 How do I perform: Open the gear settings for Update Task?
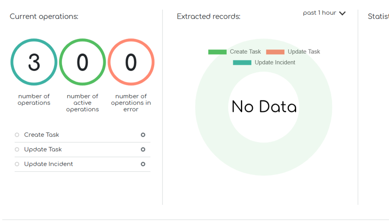[x=143, y=150]
